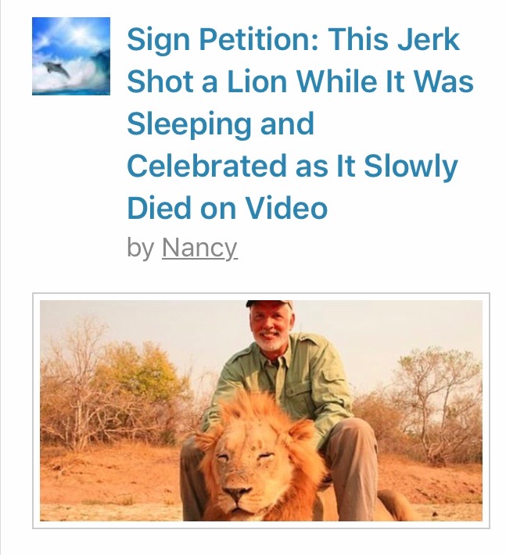Open the hunter and lion photo
506x555 pixels.
click(x=261, y=410)
